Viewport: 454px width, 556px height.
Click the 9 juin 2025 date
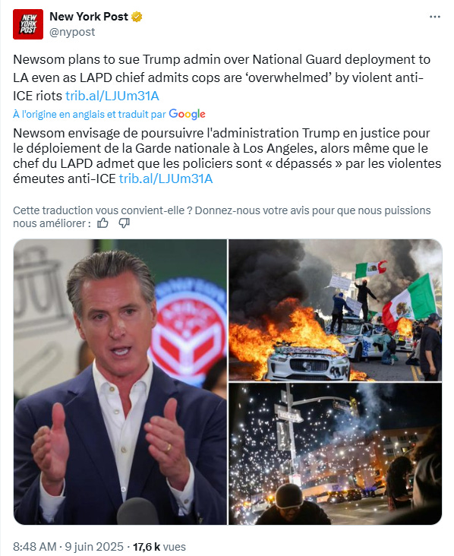click(x=94, y=546)
